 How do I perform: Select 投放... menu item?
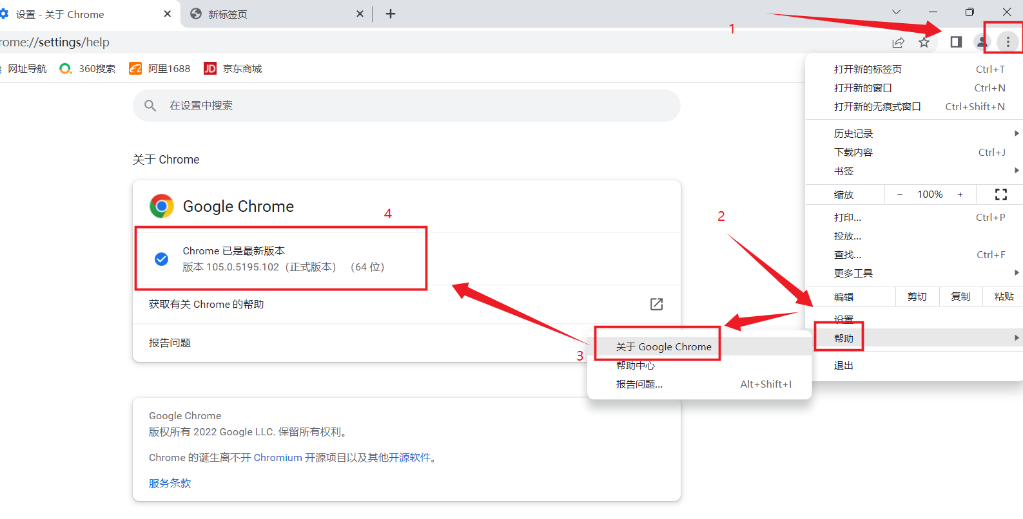915,236
